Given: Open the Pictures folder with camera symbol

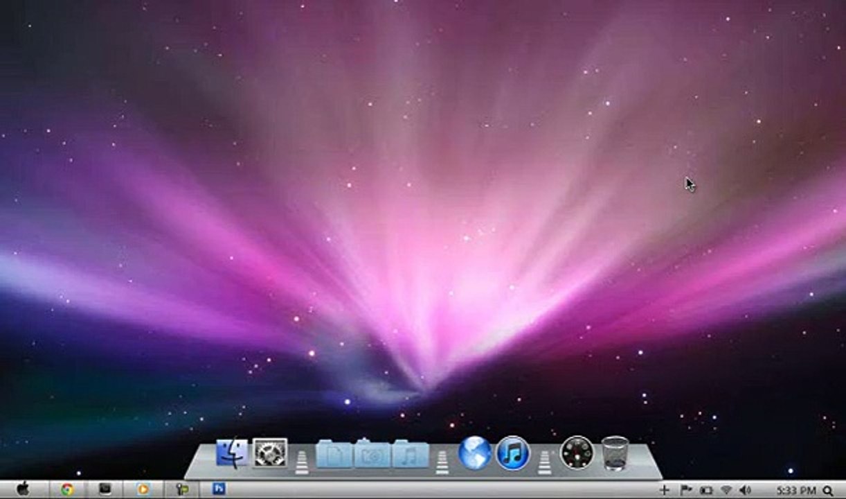Looking at the screenshot, I should (x=372, y=453).
